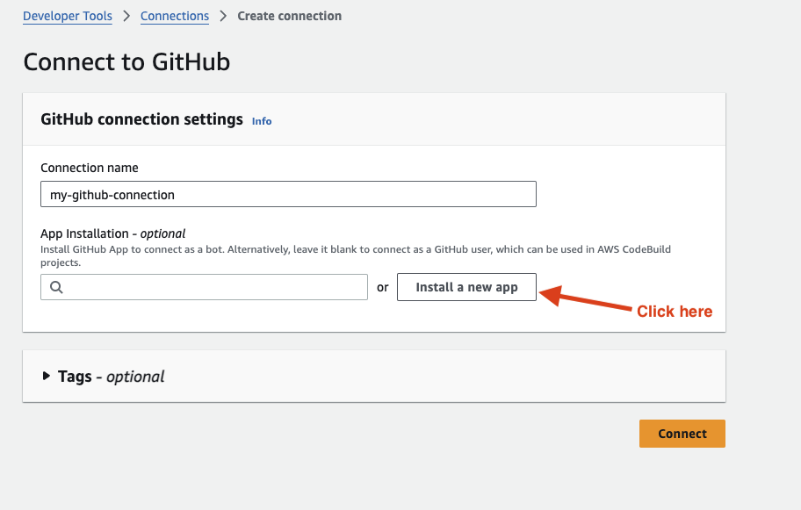Click the magnifying glass search icon
This screenshot has width=801, height=510.
(x=55, y=287)
